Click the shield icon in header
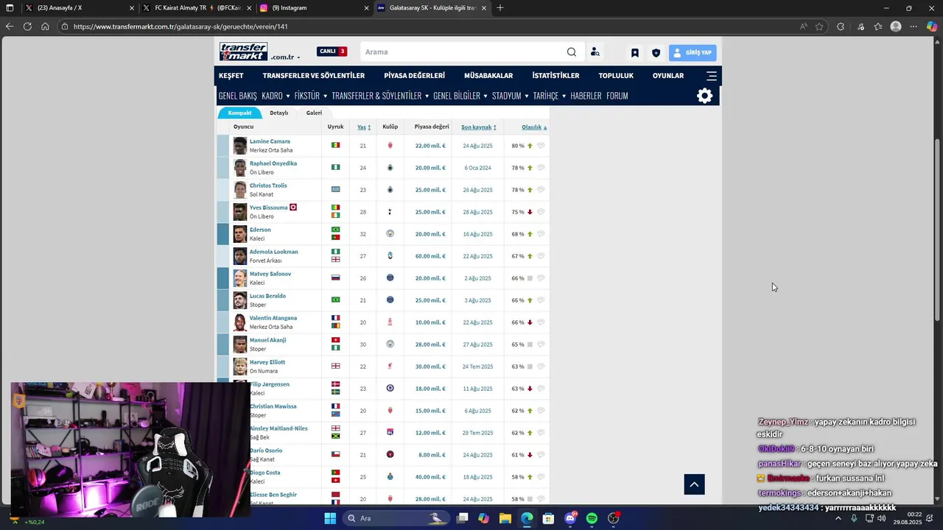The image size is (943, 530). 656,53
